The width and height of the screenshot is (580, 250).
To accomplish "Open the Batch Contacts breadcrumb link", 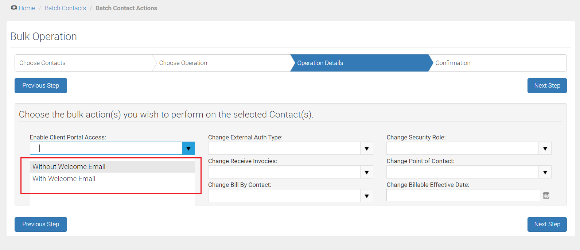I will (65, 8).
